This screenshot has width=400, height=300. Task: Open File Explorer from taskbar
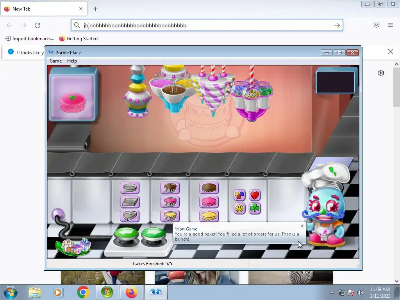[x=35, y=292]
